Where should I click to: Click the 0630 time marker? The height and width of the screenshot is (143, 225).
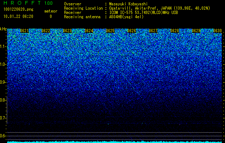[x=217, y=31]
